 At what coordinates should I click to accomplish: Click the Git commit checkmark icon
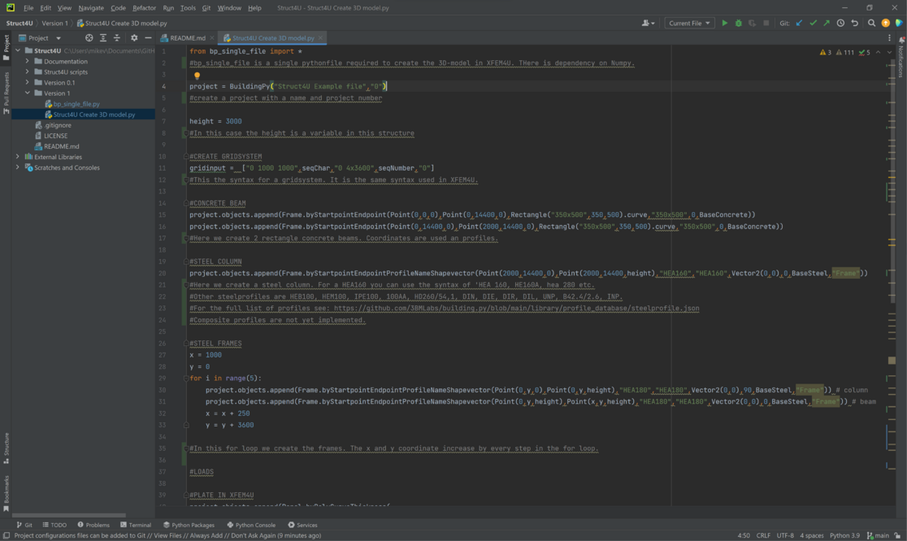pyautogui.click(x=814, y=23)
